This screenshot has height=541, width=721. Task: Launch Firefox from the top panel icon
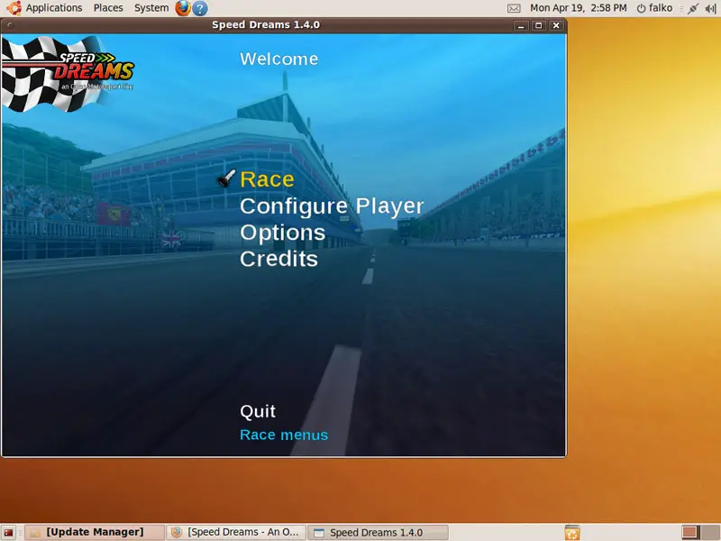pos(183,8)
